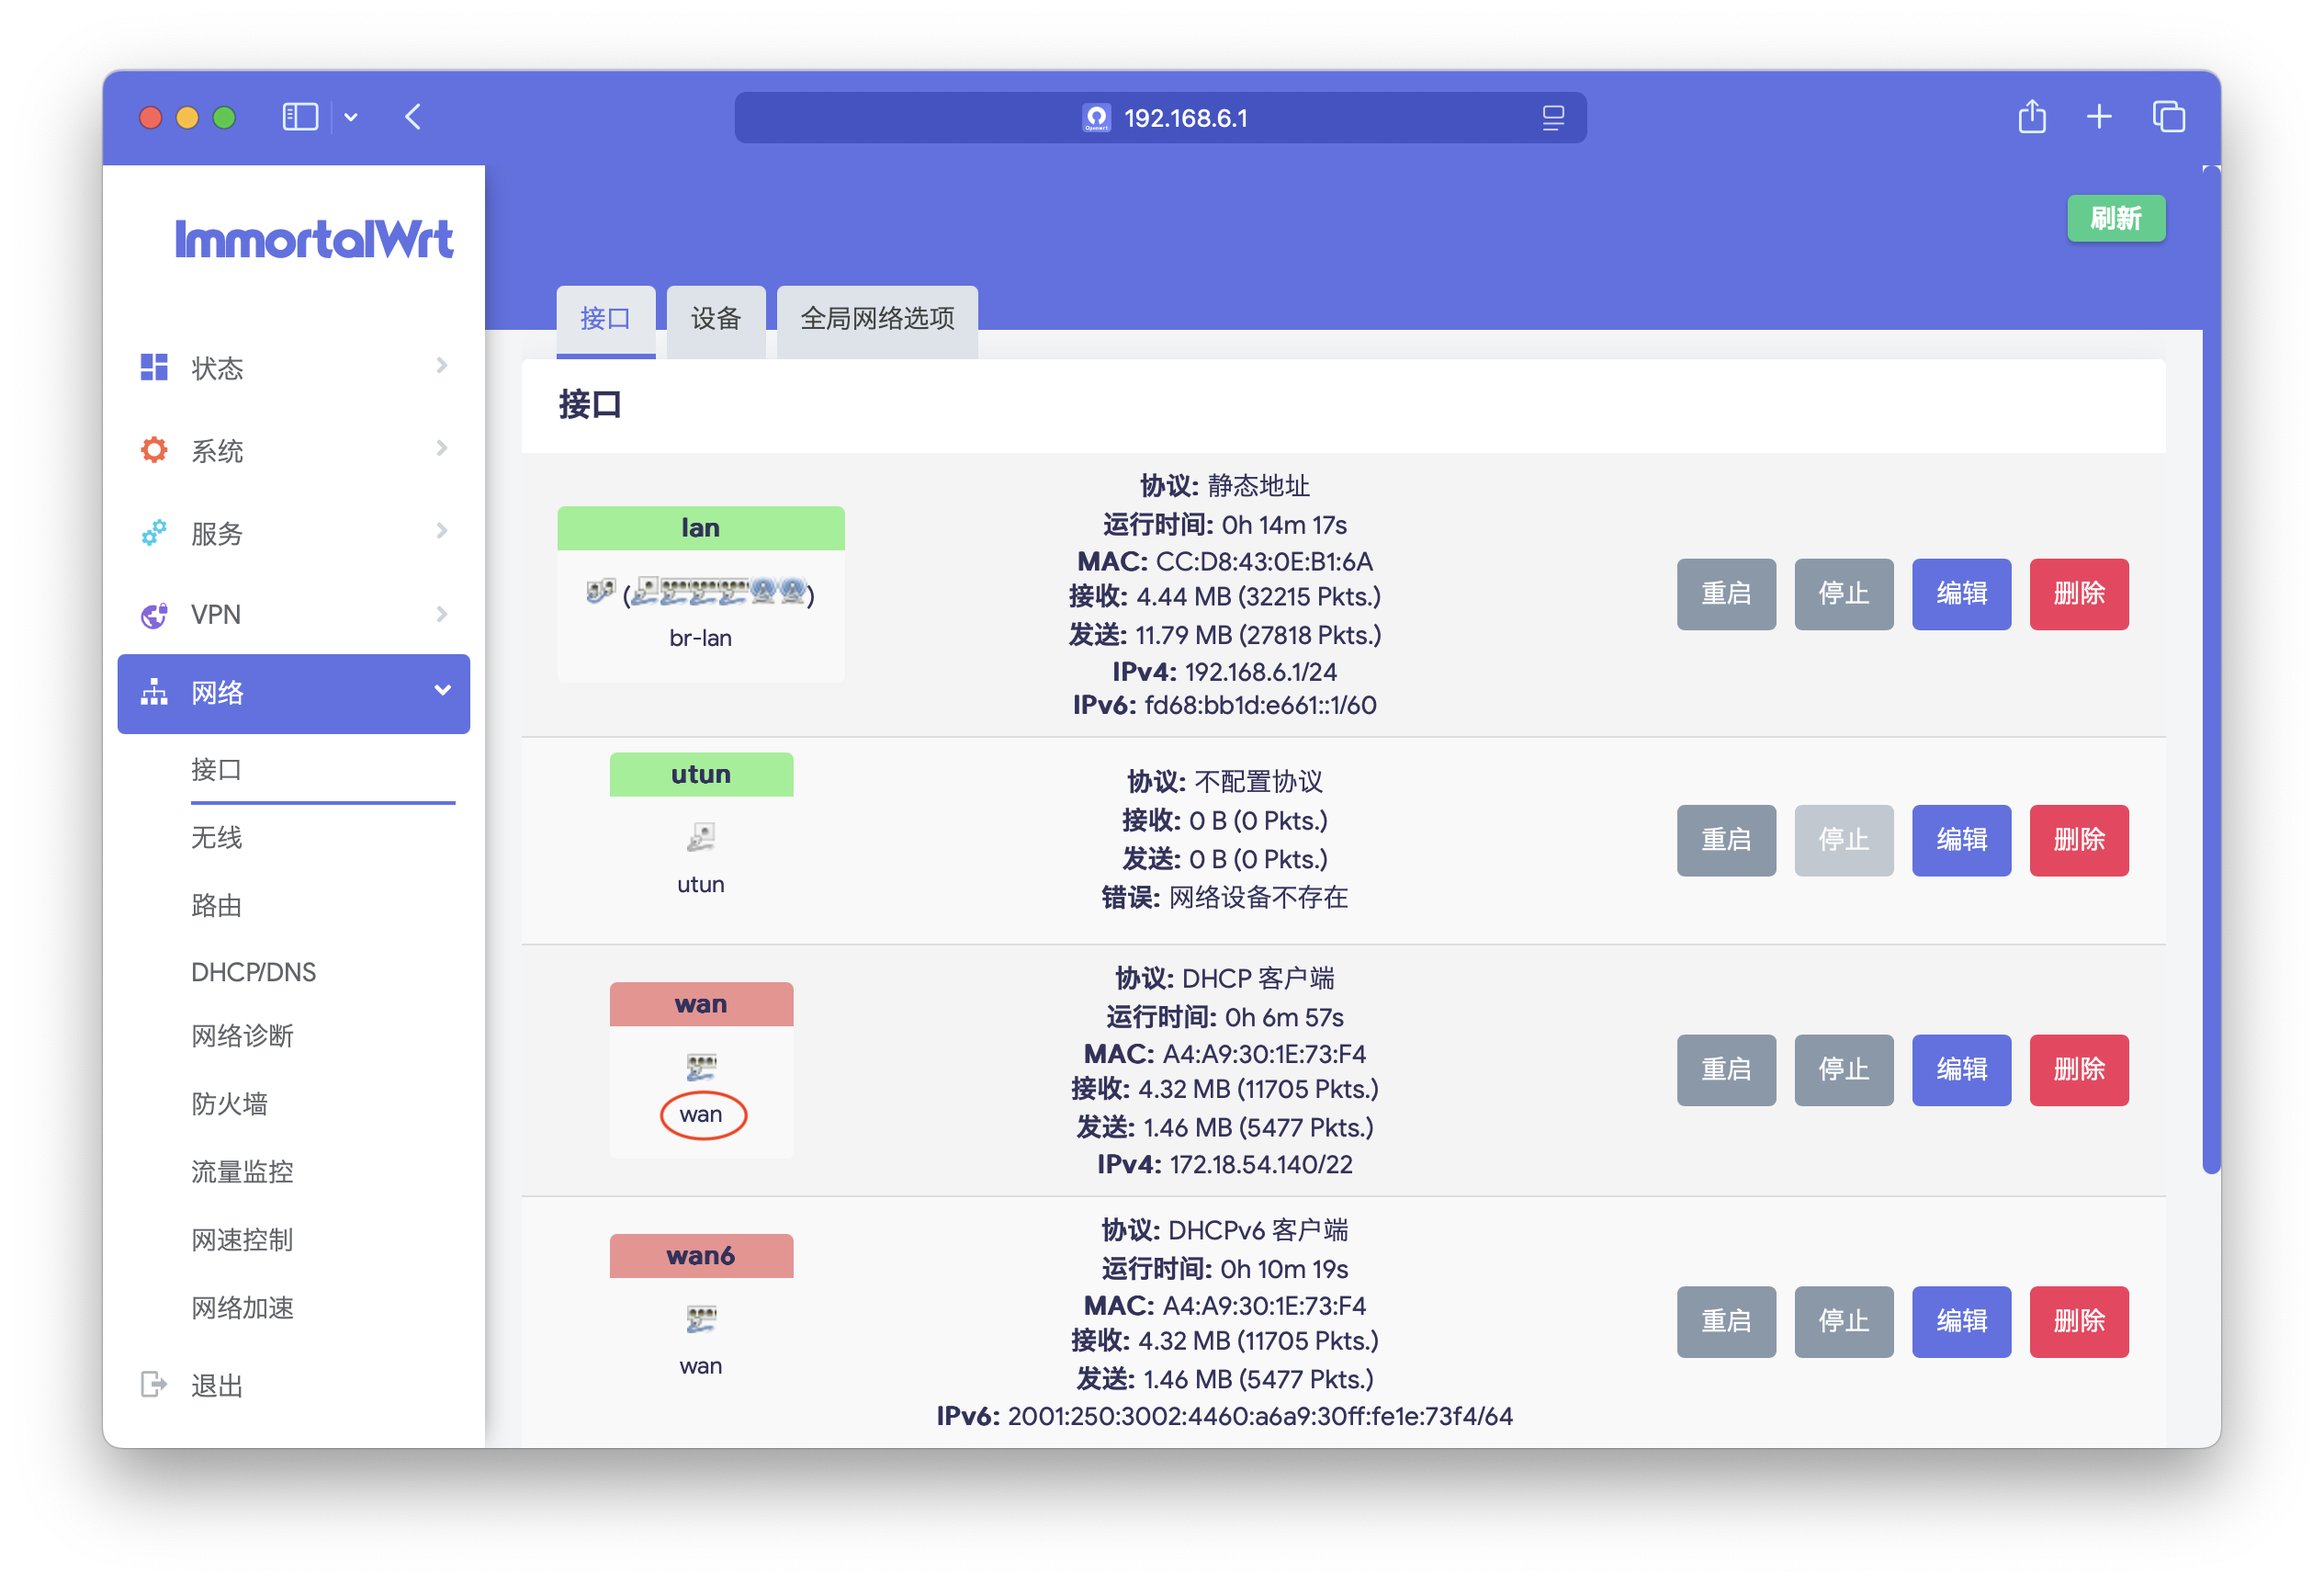Viewport: 2324px width, 1584px height.
Task: Expand the 状态 menu chevron
Action: pos(441,366)
